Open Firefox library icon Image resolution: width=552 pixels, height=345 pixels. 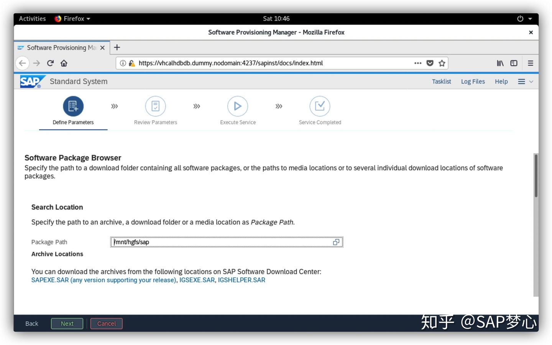[x=500, y=63]
